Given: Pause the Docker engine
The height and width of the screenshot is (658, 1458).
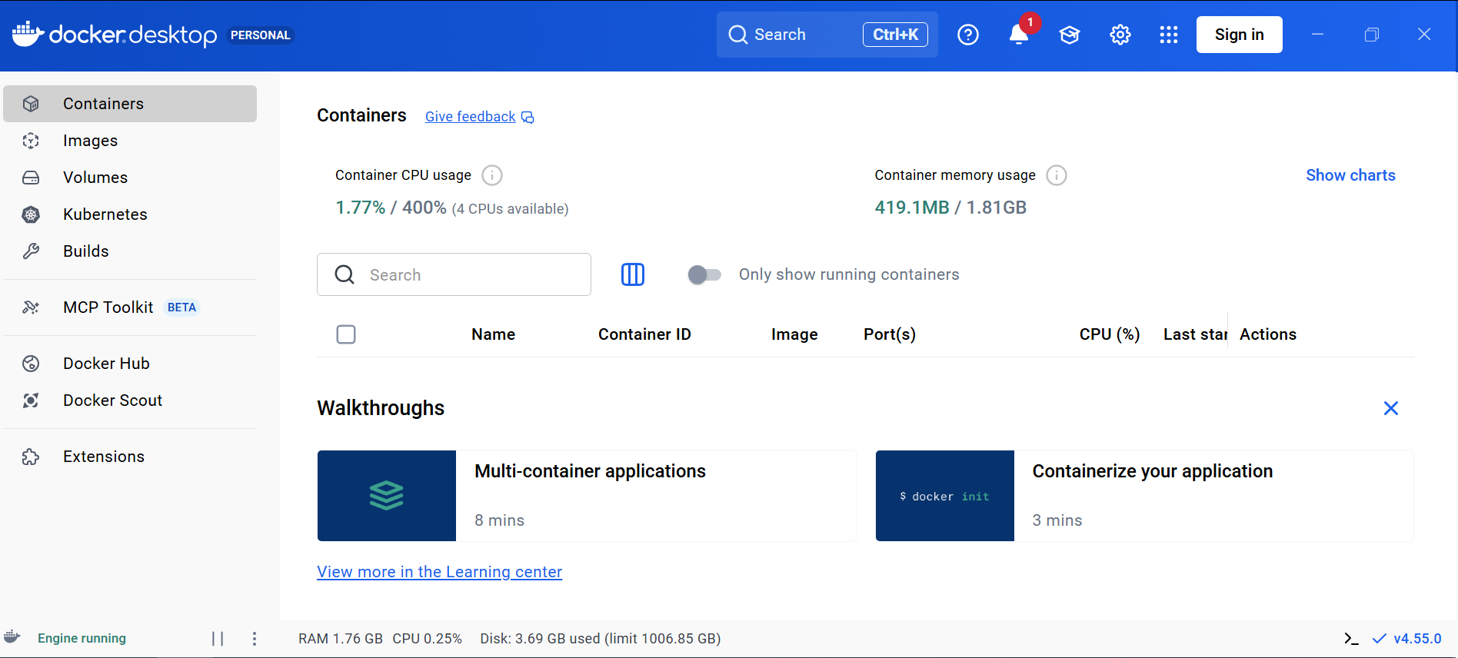Looking at the screenshot, I should click(x=218, y=639).
